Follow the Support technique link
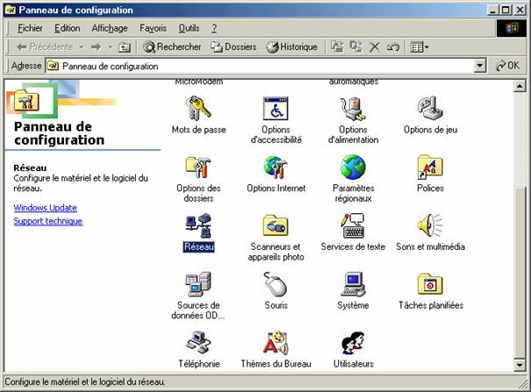 click(47, 221)
